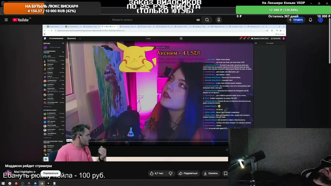Open the B_KOMHATE active channel
The height and width of the screenshot is (186, 331).
pyautogui.click(x=54, y=114)
